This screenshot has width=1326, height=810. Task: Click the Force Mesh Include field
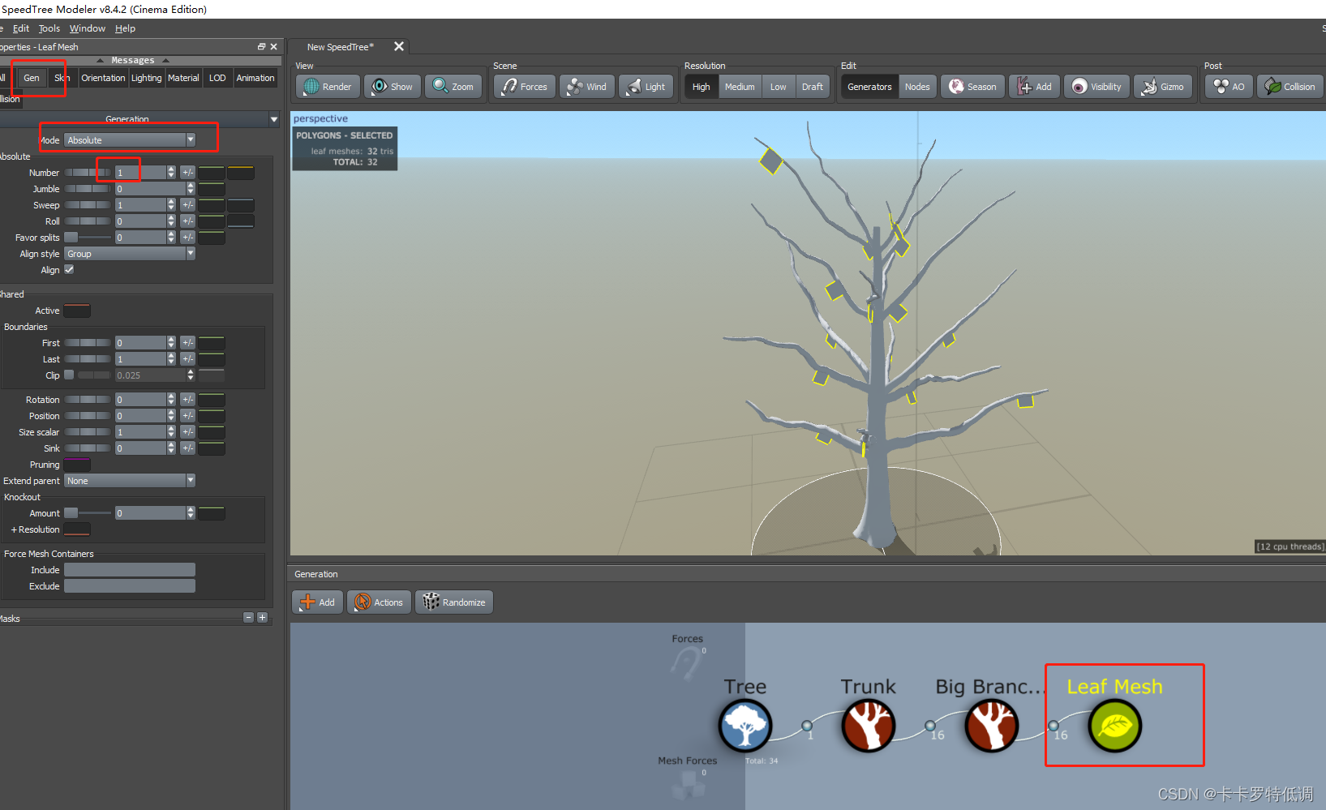[130, 569]
